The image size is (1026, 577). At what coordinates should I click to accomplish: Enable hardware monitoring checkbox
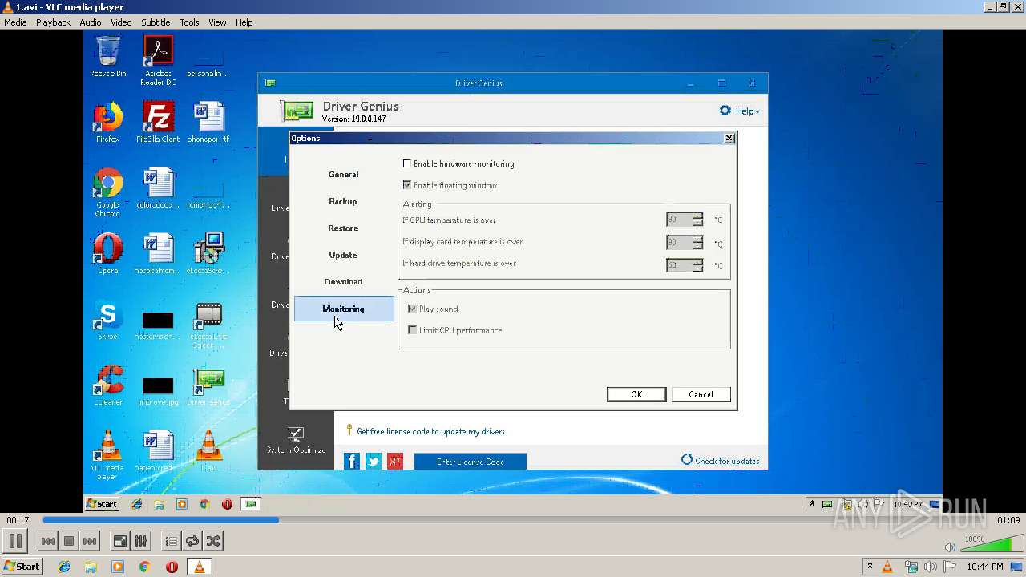tap(407, 163)
